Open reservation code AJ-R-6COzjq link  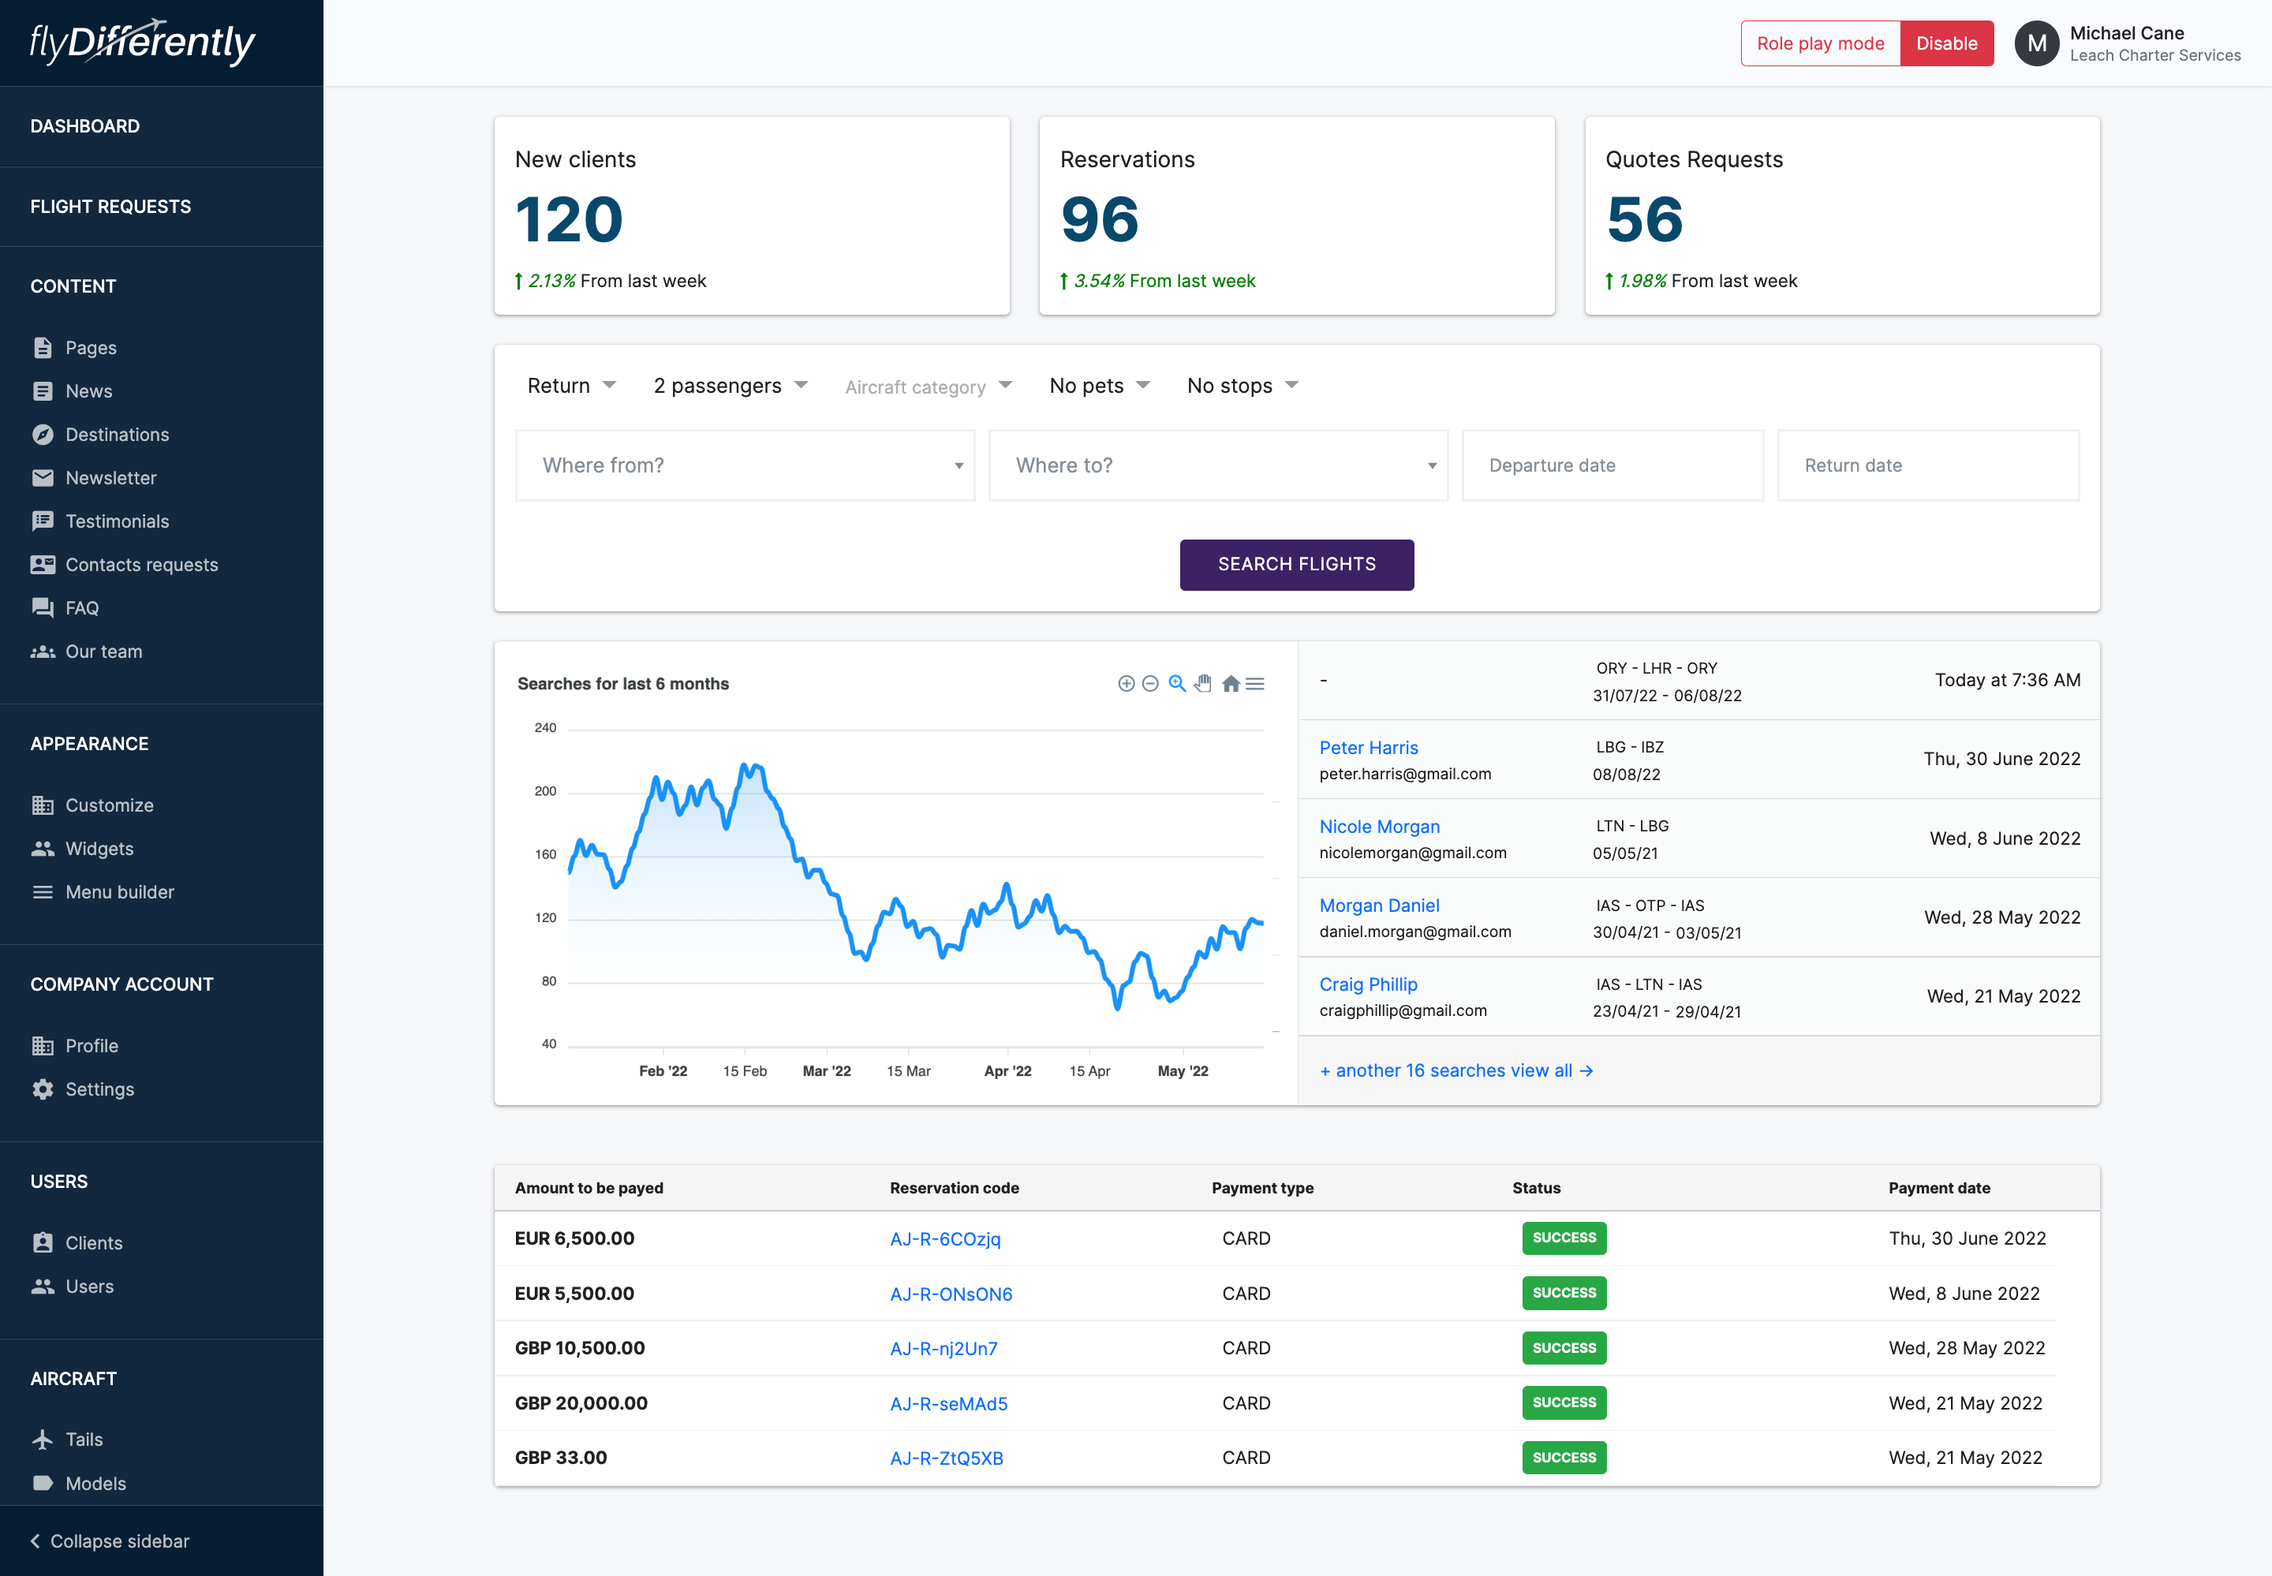tap(945, 1238)
